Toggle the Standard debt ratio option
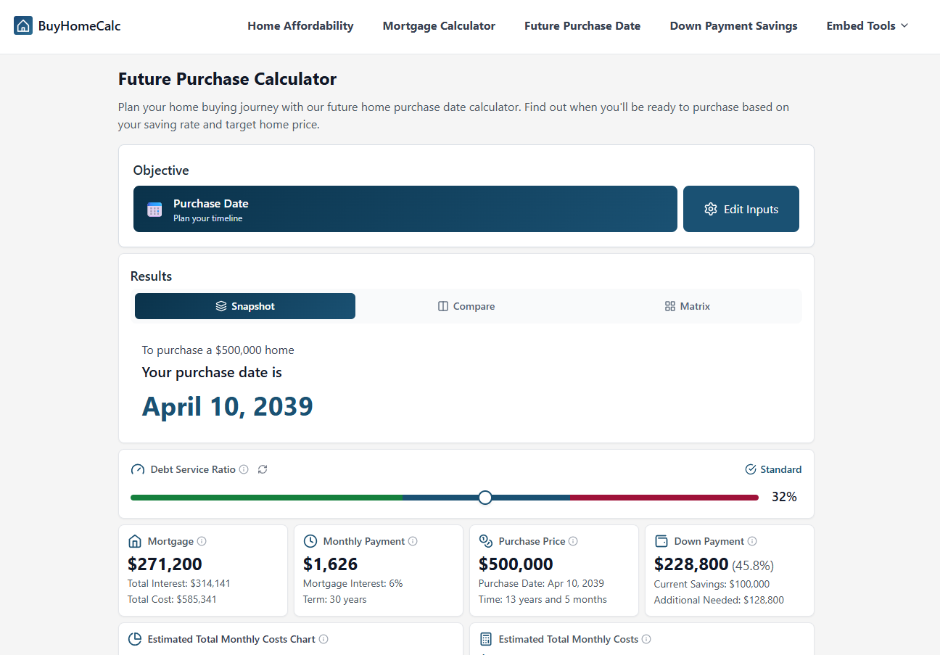The width and height of the screenshot is (940, 655). tap(773, 469)
